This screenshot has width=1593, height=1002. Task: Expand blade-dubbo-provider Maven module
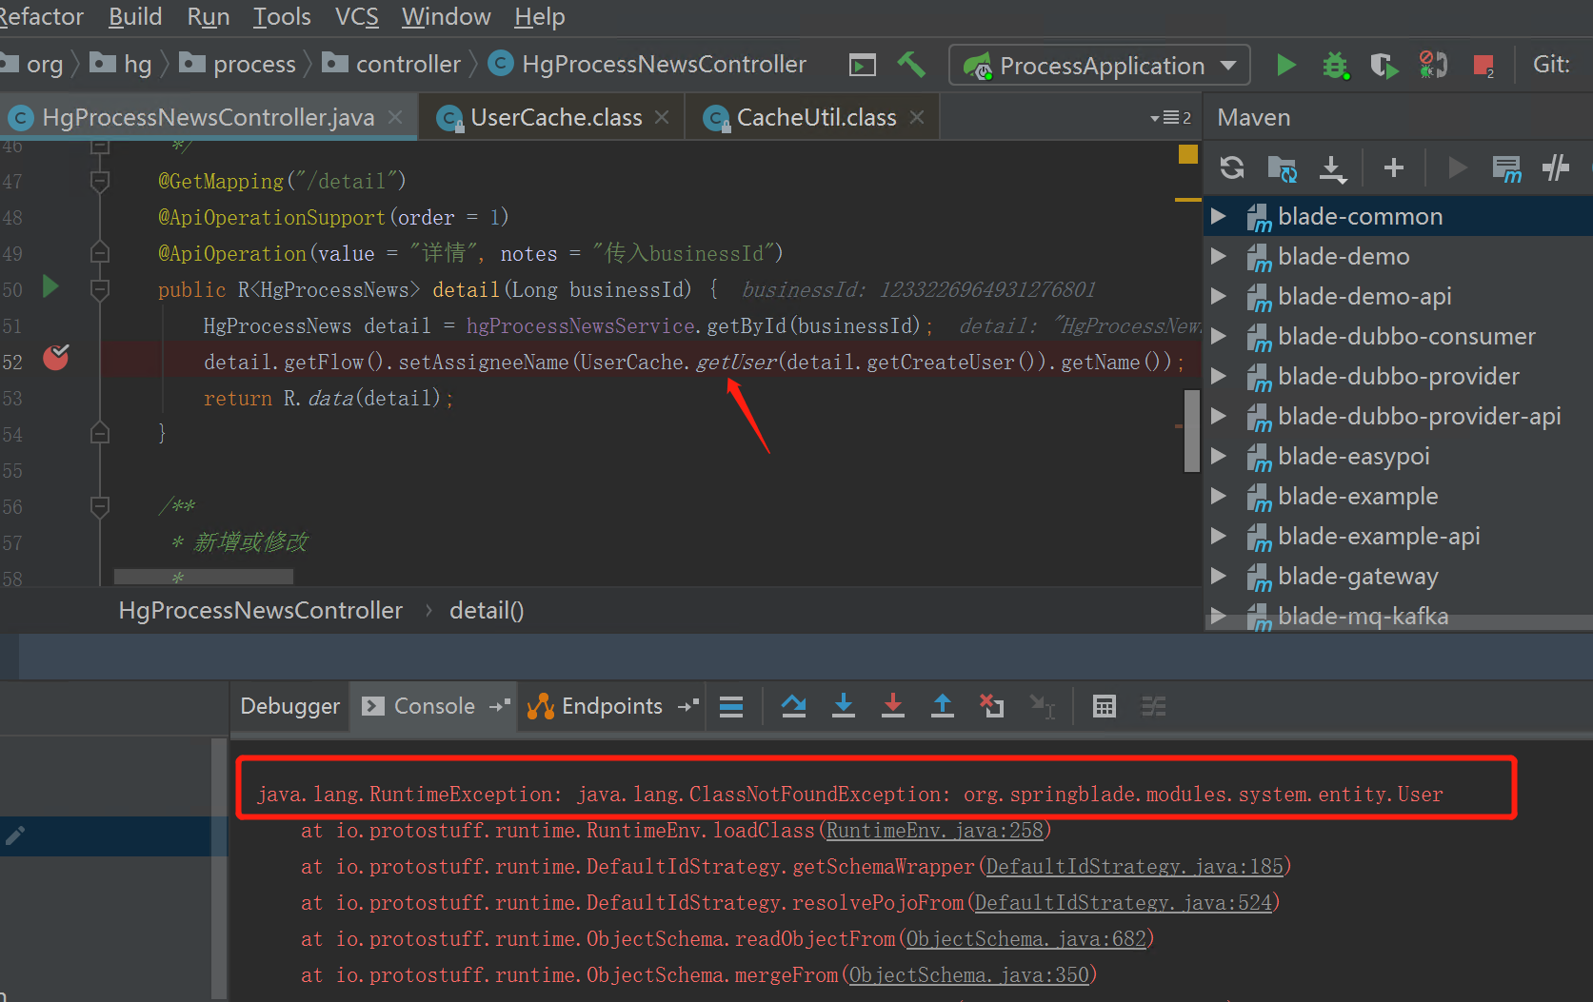coord(1218,376)
